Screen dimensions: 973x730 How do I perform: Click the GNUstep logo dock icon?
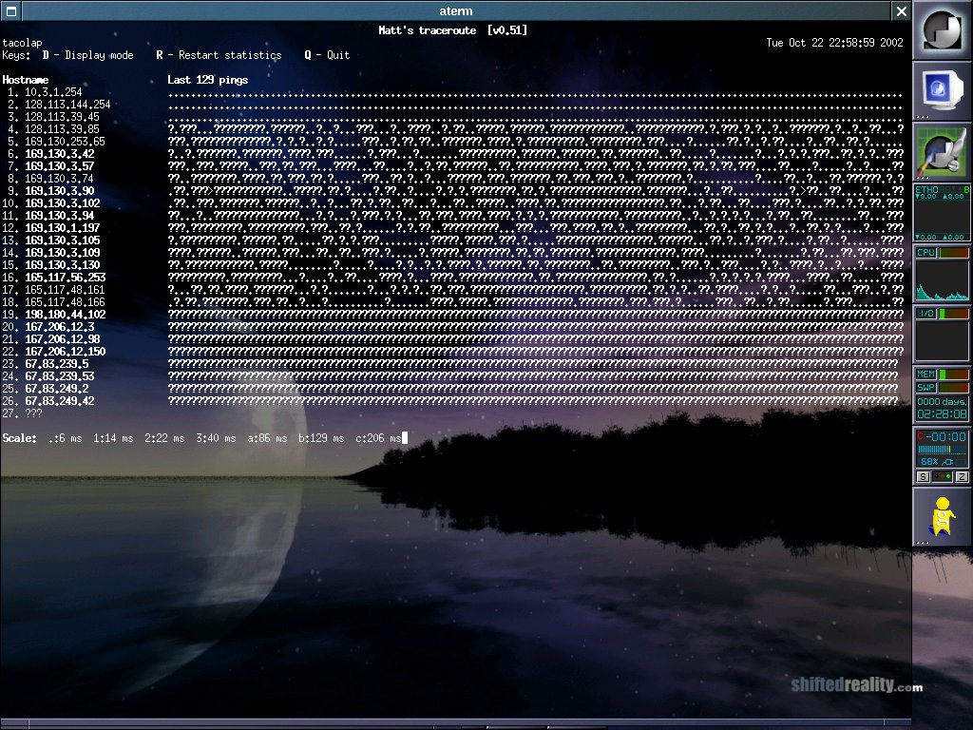pos(942,30)
